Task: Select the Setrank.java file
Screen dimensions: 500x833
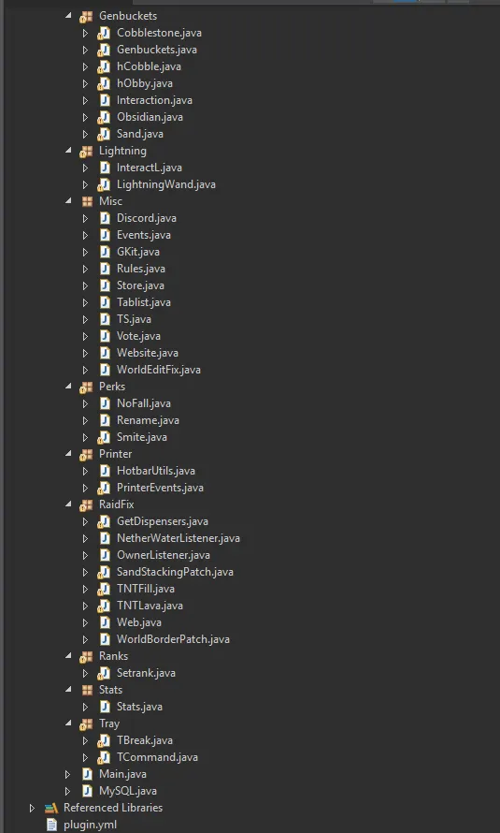Action: [146, 673]
